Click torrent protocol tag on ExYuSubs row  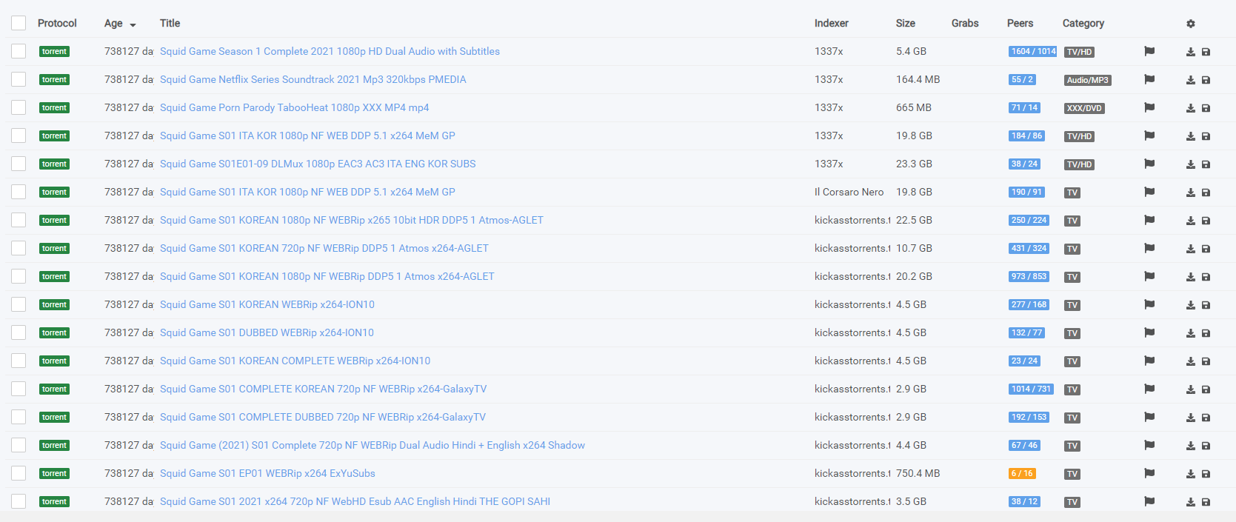54,473
